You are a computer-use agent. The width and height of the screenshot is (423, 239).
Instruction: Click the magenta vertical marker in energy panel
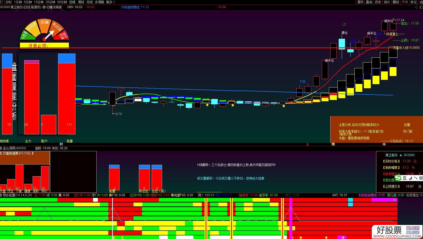pos(291,218)
